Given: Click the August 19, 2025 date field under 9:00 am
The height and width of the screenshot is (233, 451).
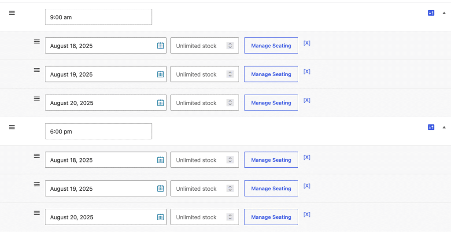Looking at the screenshot, I should 106,74.
